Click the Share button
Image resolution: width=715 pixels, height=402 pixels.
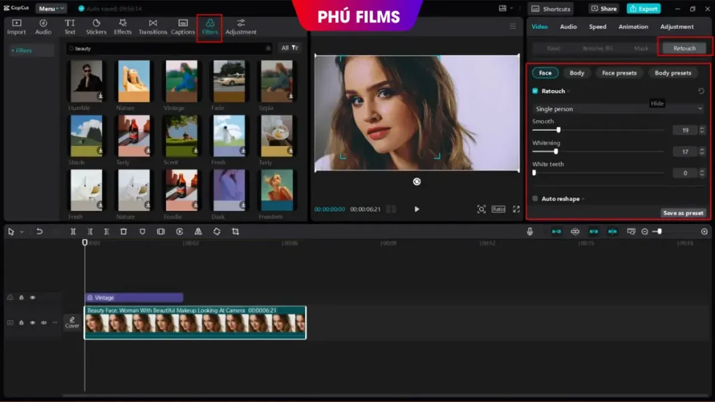(x=604, y=8)
